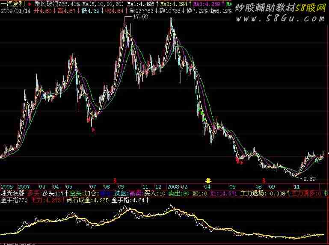Screen dimensions: 329x245
Task: Click the XG1:0 value
Action: tap(200, 193)
